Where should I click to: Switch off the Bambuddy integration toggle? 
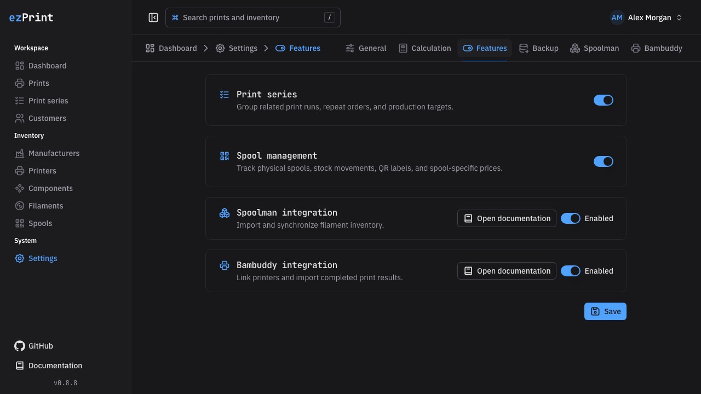click(571, 271)
